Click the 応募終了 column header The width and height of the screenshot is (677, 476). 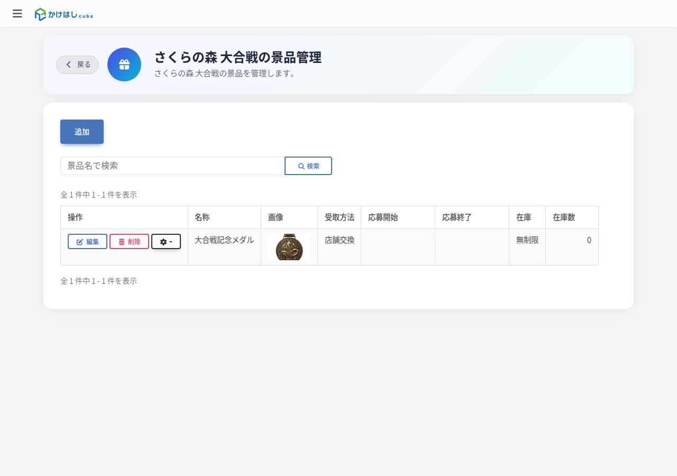[x=472, y=217]
